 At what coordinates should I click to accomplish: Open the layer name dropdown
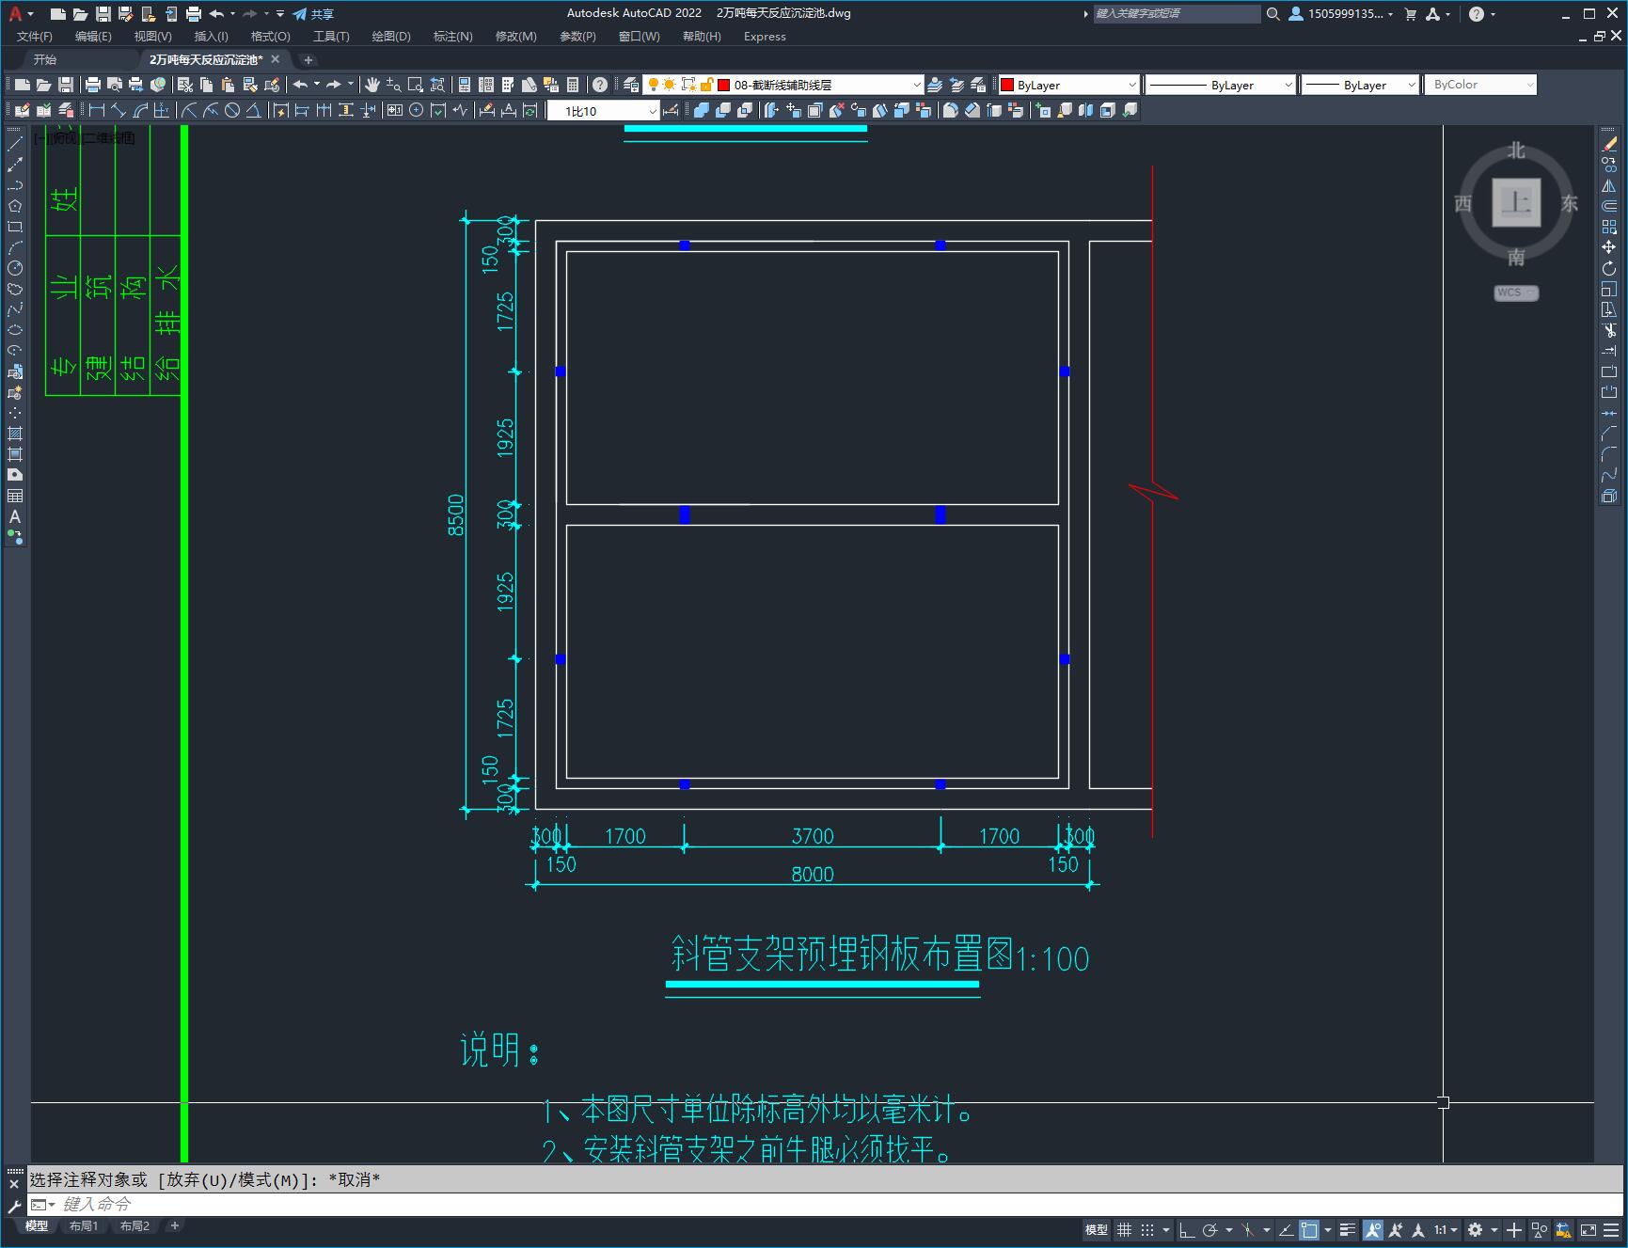(x=916, y=85)
